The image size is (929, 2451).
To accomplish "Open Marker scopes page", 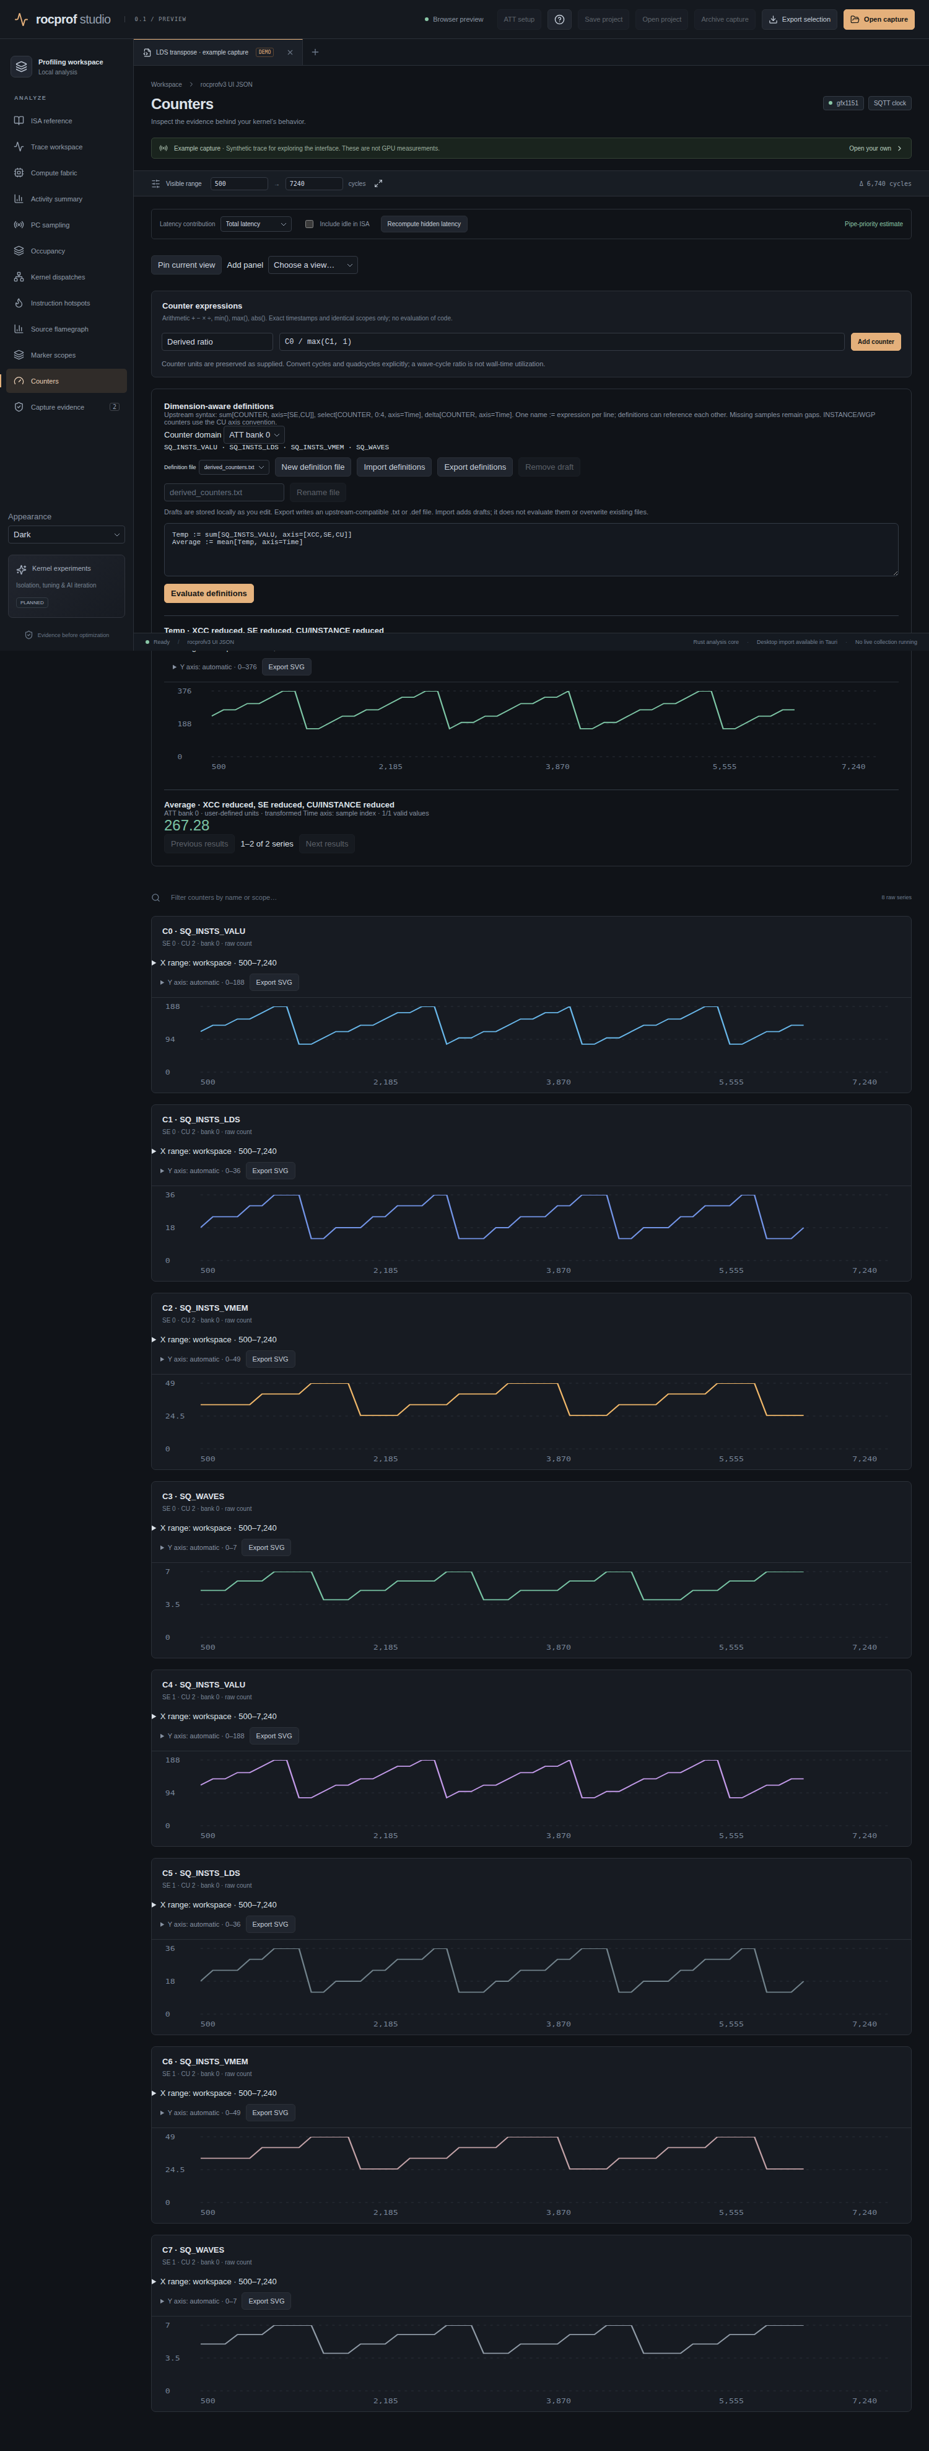I will [x=66, y=355].
